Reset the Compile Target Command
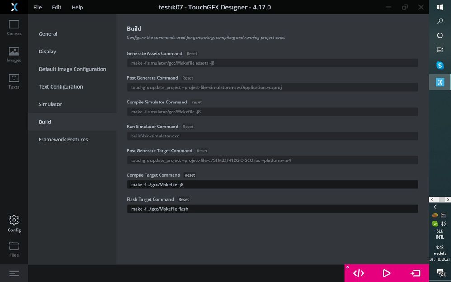The image size is (451, 282). (189, 175)
